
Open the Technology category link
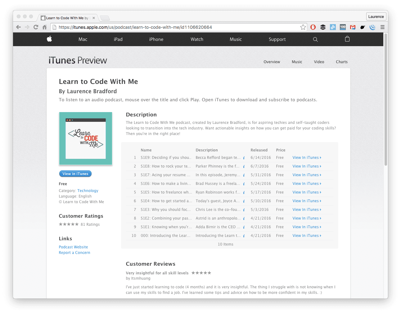(88, 191)
